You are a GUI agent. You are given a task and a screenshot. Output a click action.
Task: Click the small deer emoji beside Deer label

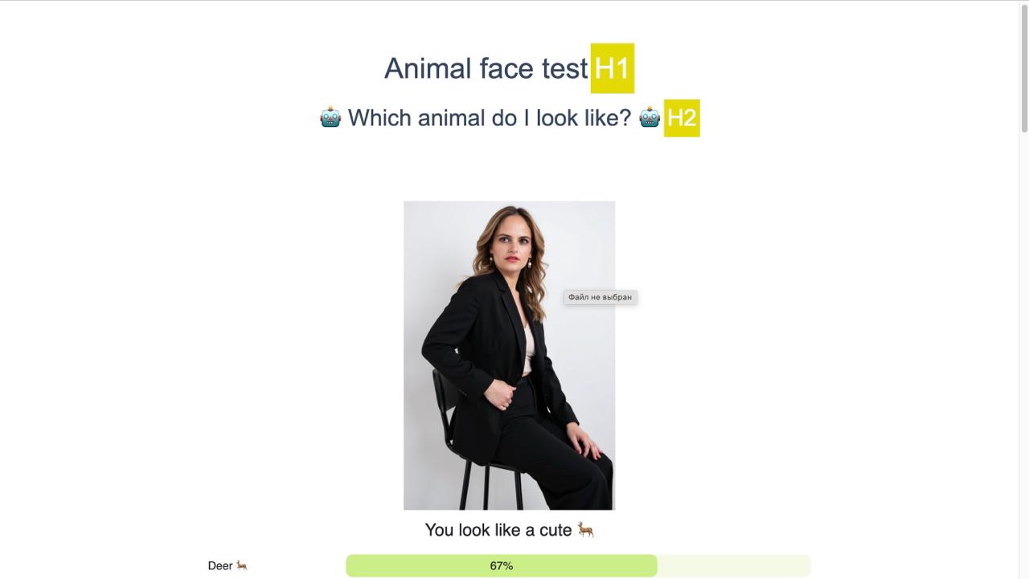pyautogui.click(x=241, y=565)
